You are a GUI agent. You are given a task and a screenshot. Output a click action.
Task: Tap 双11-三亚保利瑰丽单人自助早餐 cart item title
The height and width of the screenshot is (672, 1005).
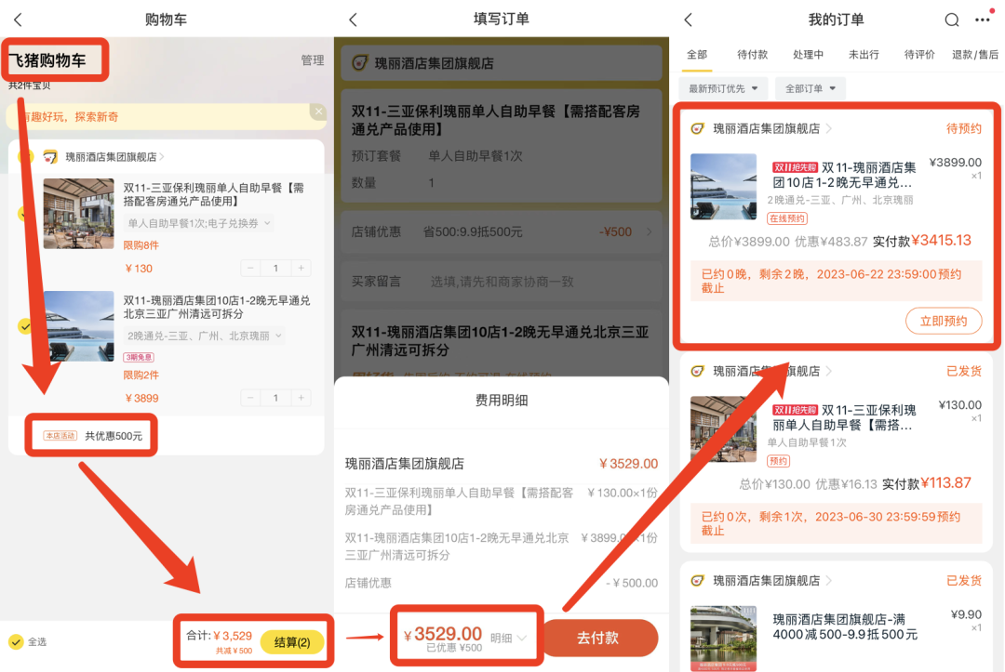tap(213, 194)
